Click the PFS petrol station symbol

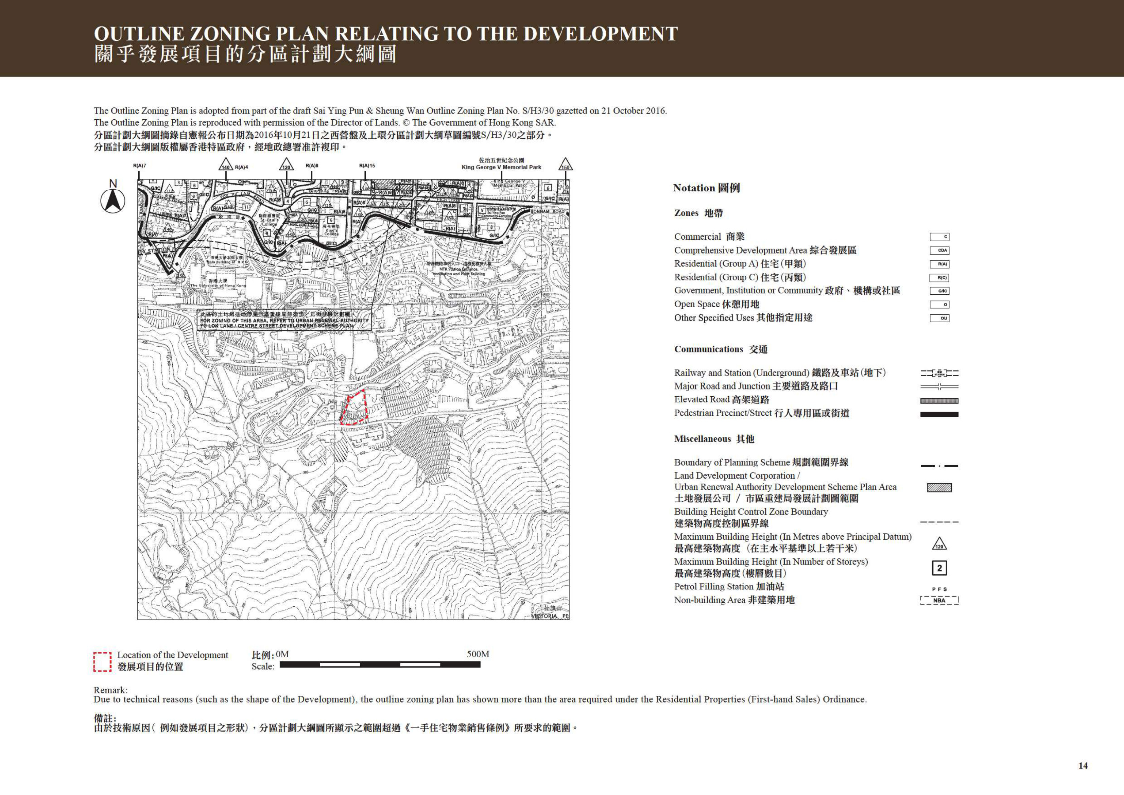click(x=939, y=589)
